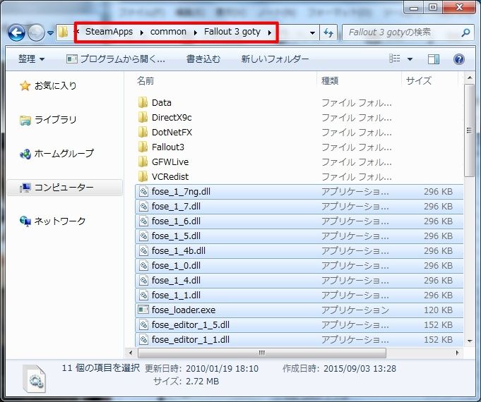This screenshot has width=481, height=402.
Task: Click the magnifier search icon
Action: (465, 32)
